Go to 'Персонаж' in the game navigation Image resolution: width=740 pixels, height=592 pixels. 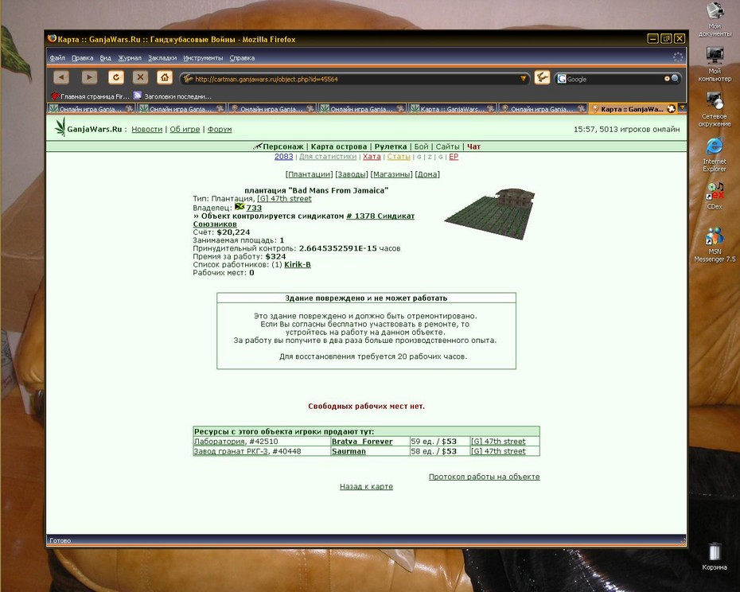(282, 146)
